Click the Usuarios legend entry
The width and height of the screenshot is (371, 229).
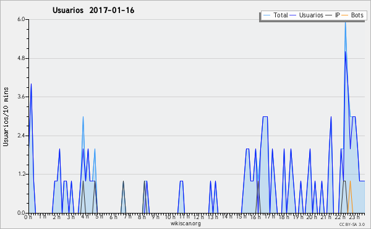click(x=307, y=15)
